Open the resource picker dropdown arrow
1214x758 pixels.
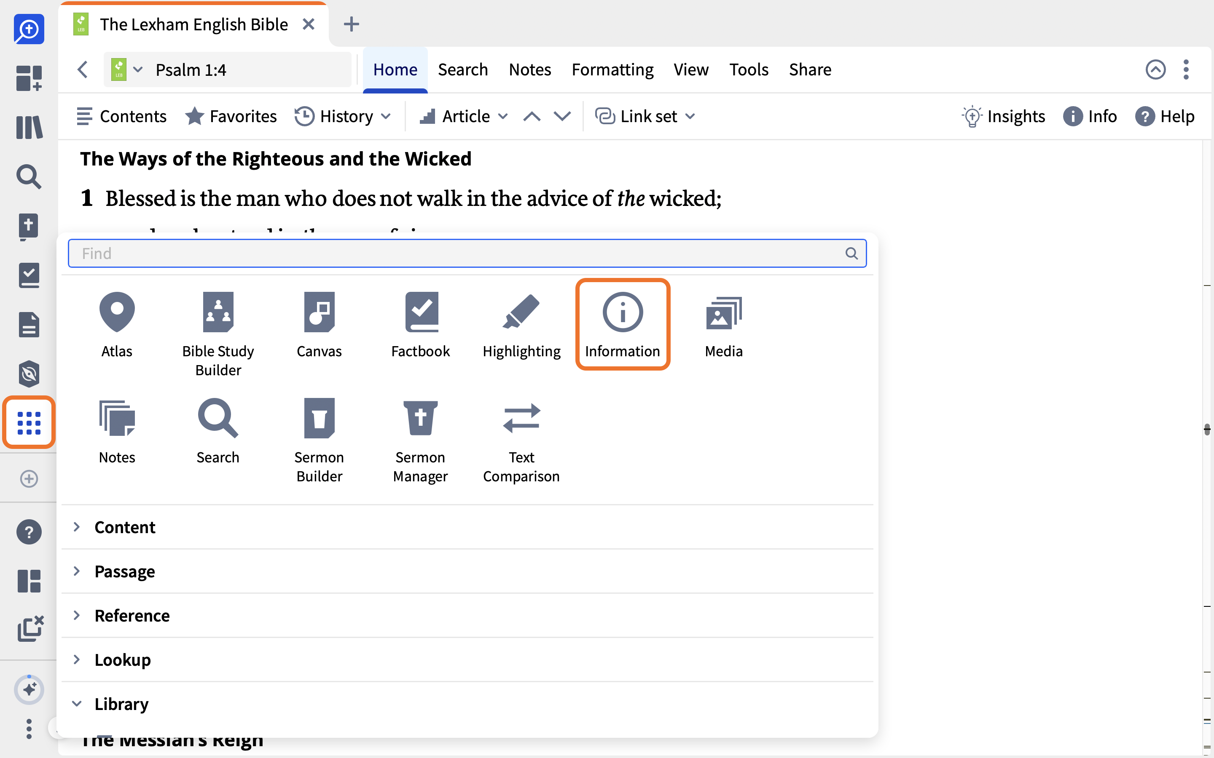[138, 69]
